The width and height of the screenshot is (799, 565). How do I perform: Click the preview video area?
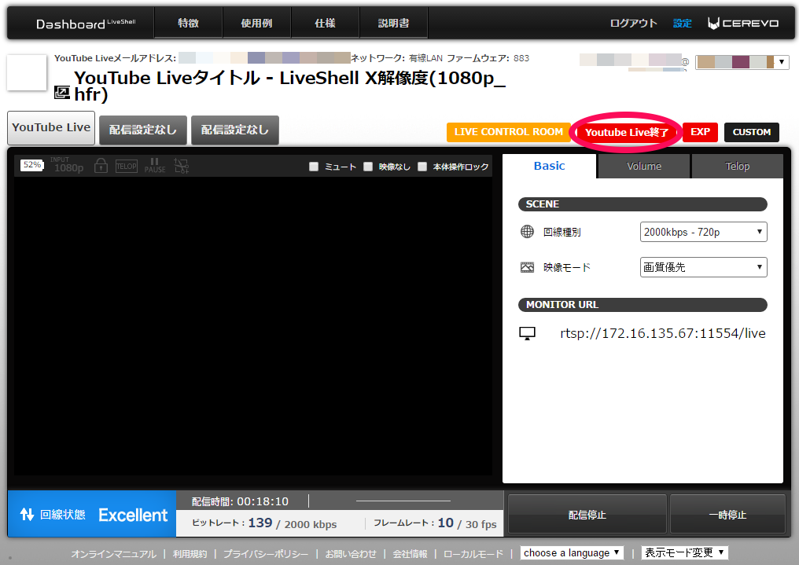tap(253, 326)
